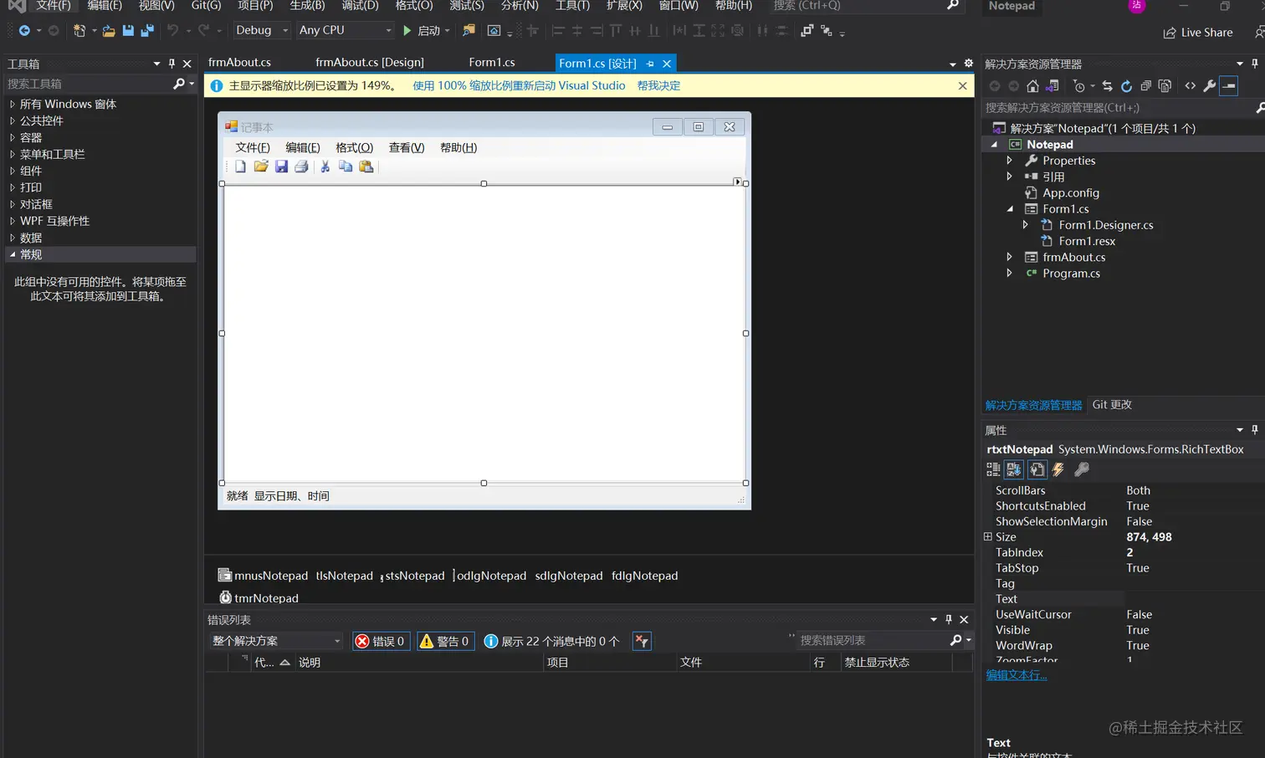Screen dimensions: 1265x758
Task: Collapse the Form1.cs node in Solution Explorer
Action: coord(1010,209)
